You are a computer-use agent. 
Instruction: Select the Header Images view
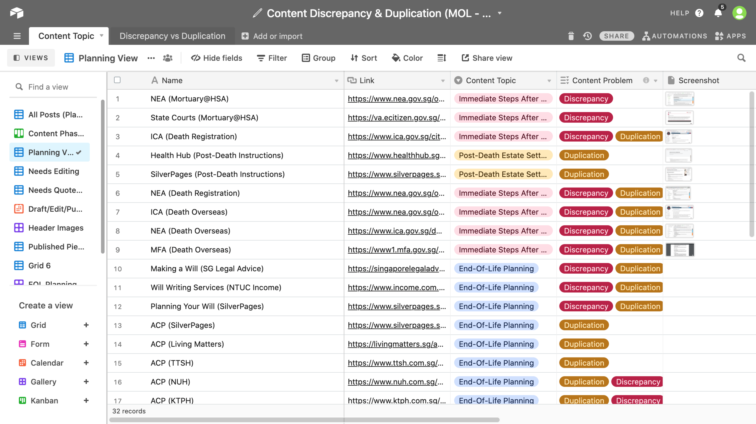pos(50,228)
